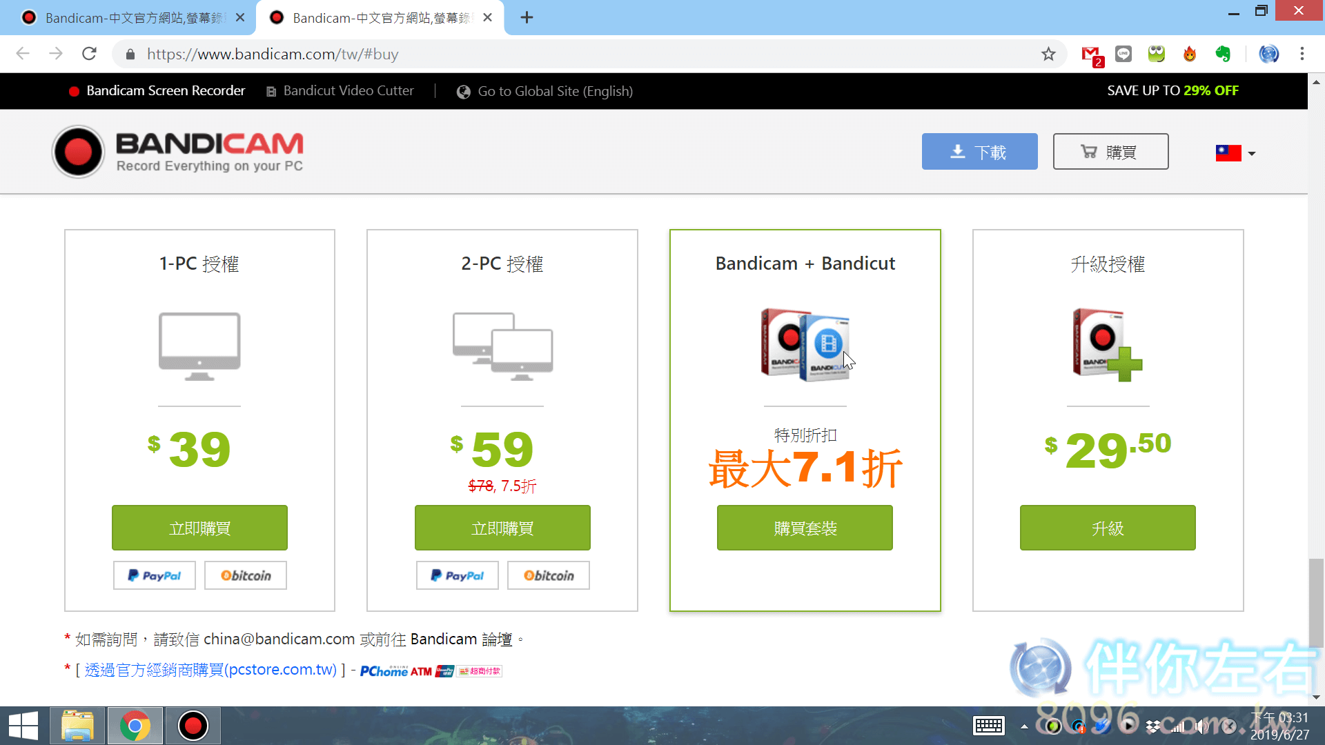Pay with bitcoin for 2-PC license

pyautogui.click(x=549, y=575)
